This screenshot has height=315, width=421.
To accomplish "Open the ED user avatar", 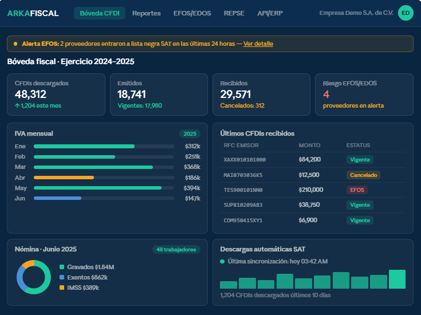I will point(406,13).
